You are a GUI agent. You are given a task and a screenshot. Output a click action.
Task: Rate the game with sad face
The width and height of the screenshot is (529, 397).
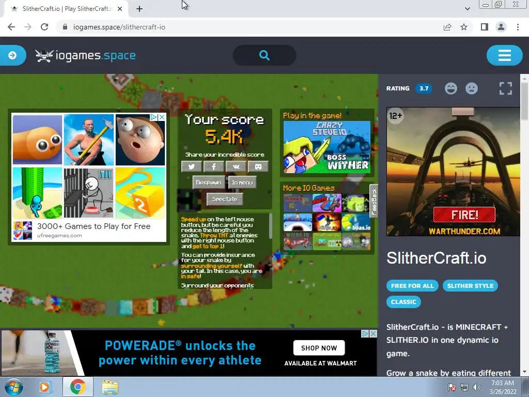click(472, 88)
